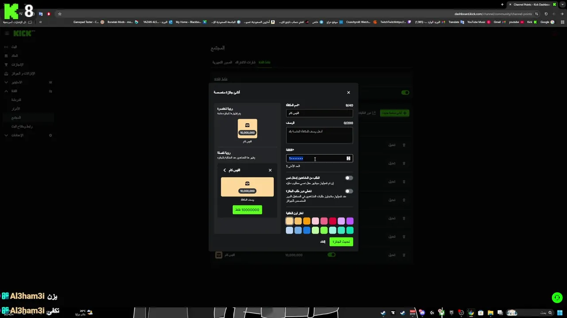Select the red color swatch
The image size is (567, 318).
click(x=333, y=221)
